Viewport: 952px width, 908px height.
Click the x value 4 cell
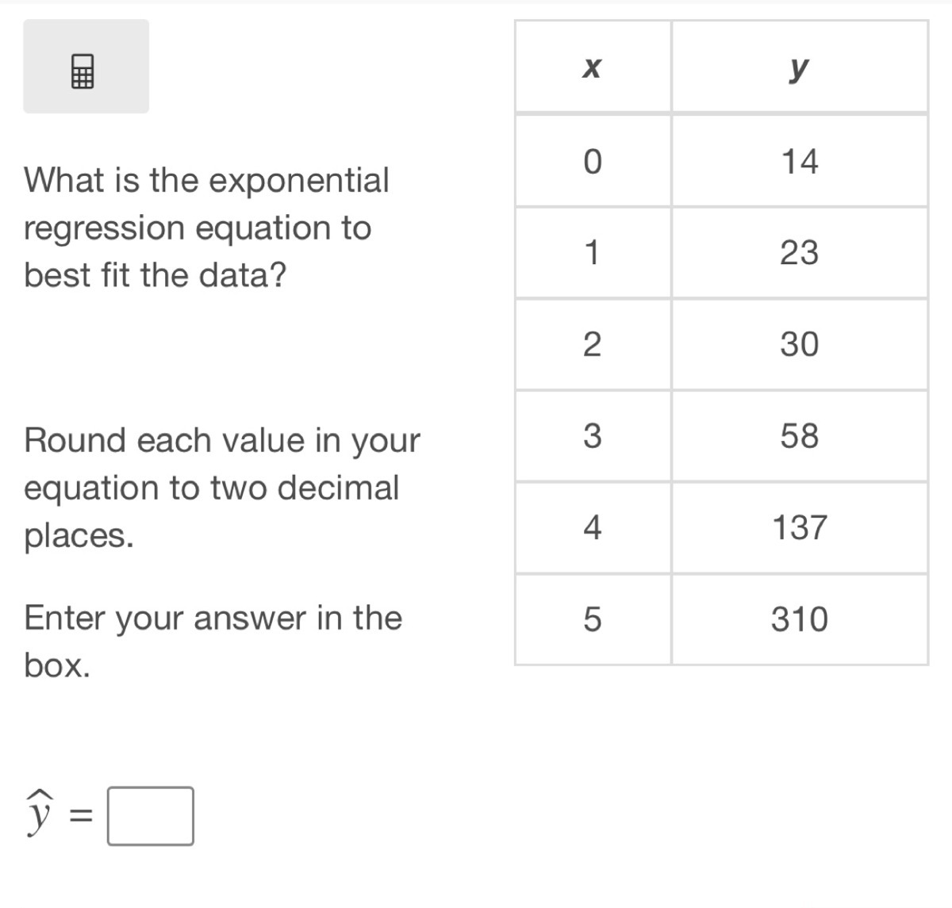click(592, 527)
